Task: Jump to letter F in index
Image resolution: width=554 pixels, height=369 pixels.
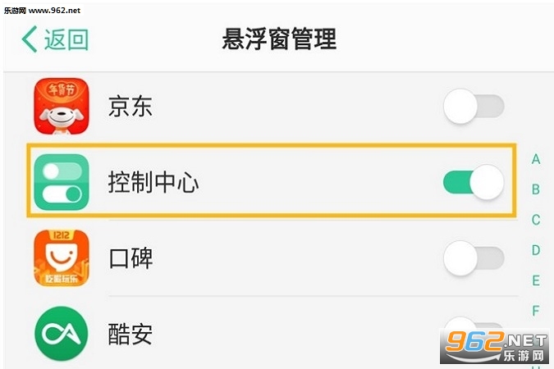Action: pos(536,311)
